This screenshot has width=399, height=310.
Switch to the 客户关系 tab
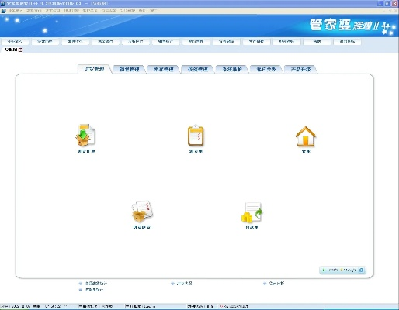click(266, 69)
